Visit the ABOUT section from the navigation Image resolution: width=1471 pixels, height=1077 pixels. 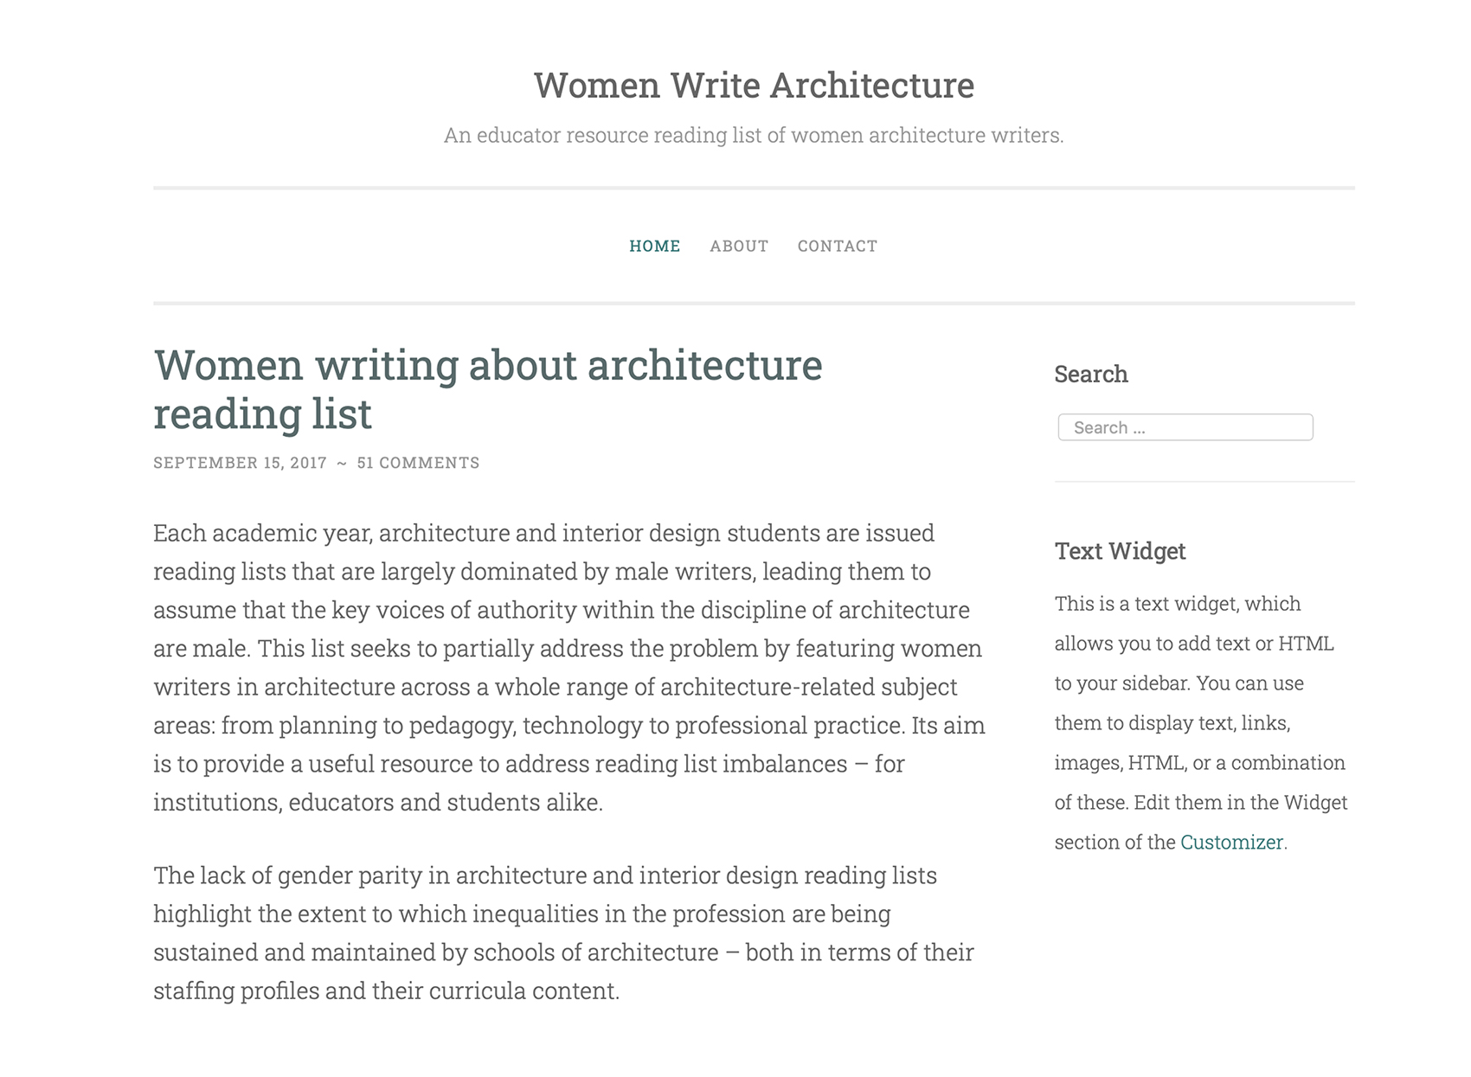pyautogui.click(x=738, y=246)
